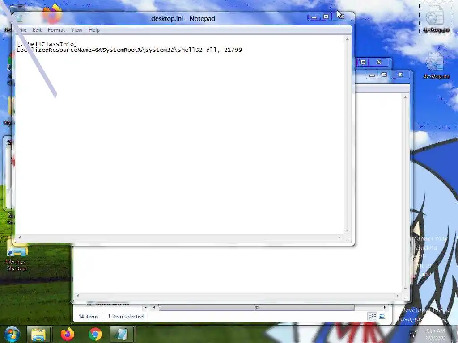Close the rearmost background window
The image size is (458, 343).
379,62
